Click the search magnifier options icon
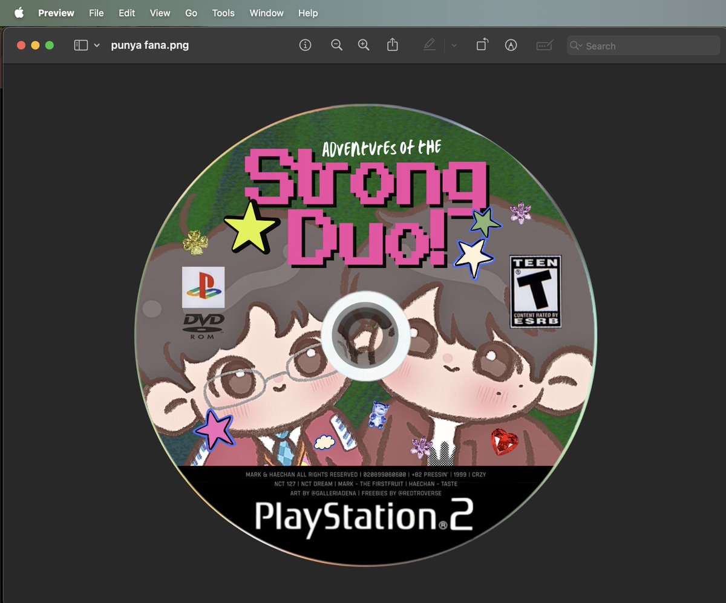726x603 pixels. coord(577,46)
